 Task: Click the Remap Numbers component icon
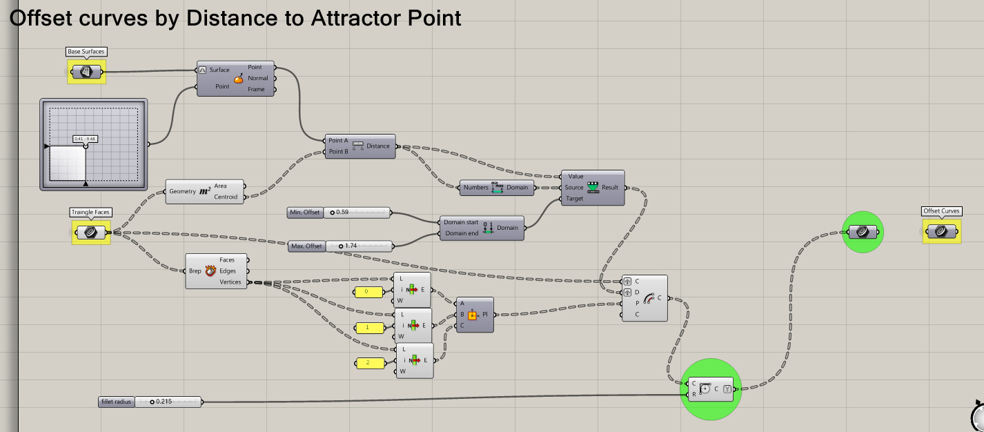click(593, 187)
